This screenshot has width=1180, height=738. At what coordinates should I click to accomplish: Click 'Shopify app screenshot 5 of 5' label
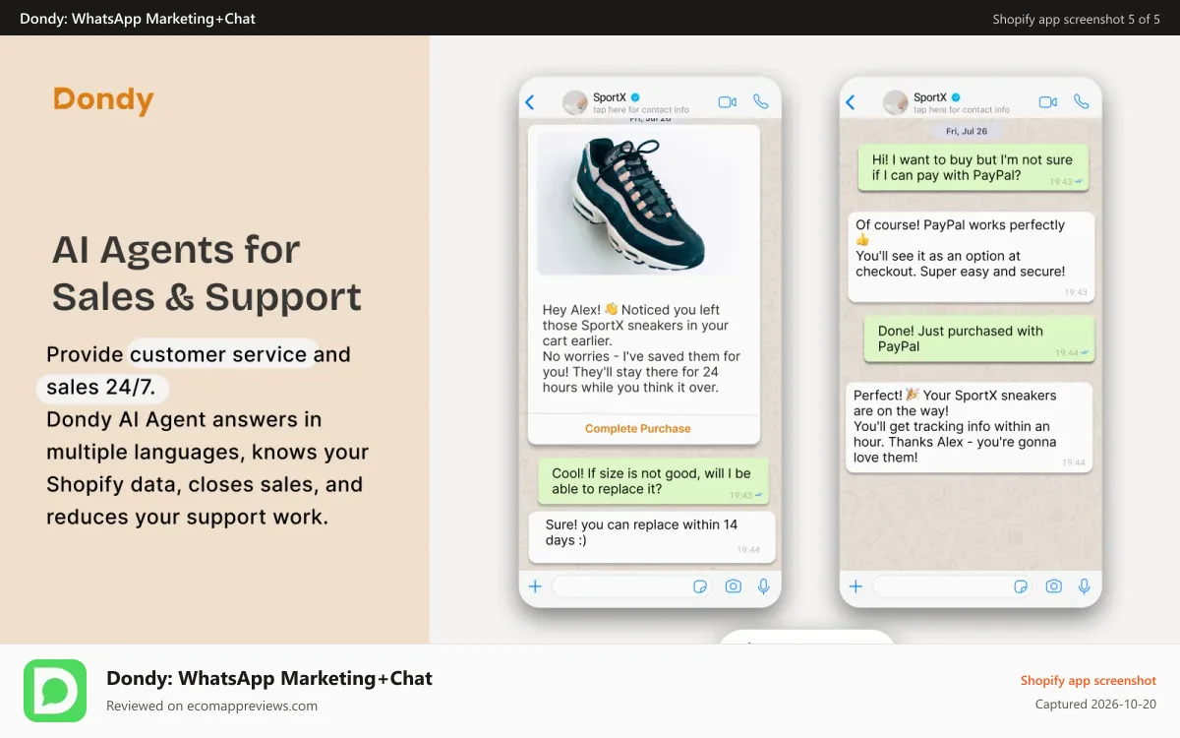(x=1076, y=19)
